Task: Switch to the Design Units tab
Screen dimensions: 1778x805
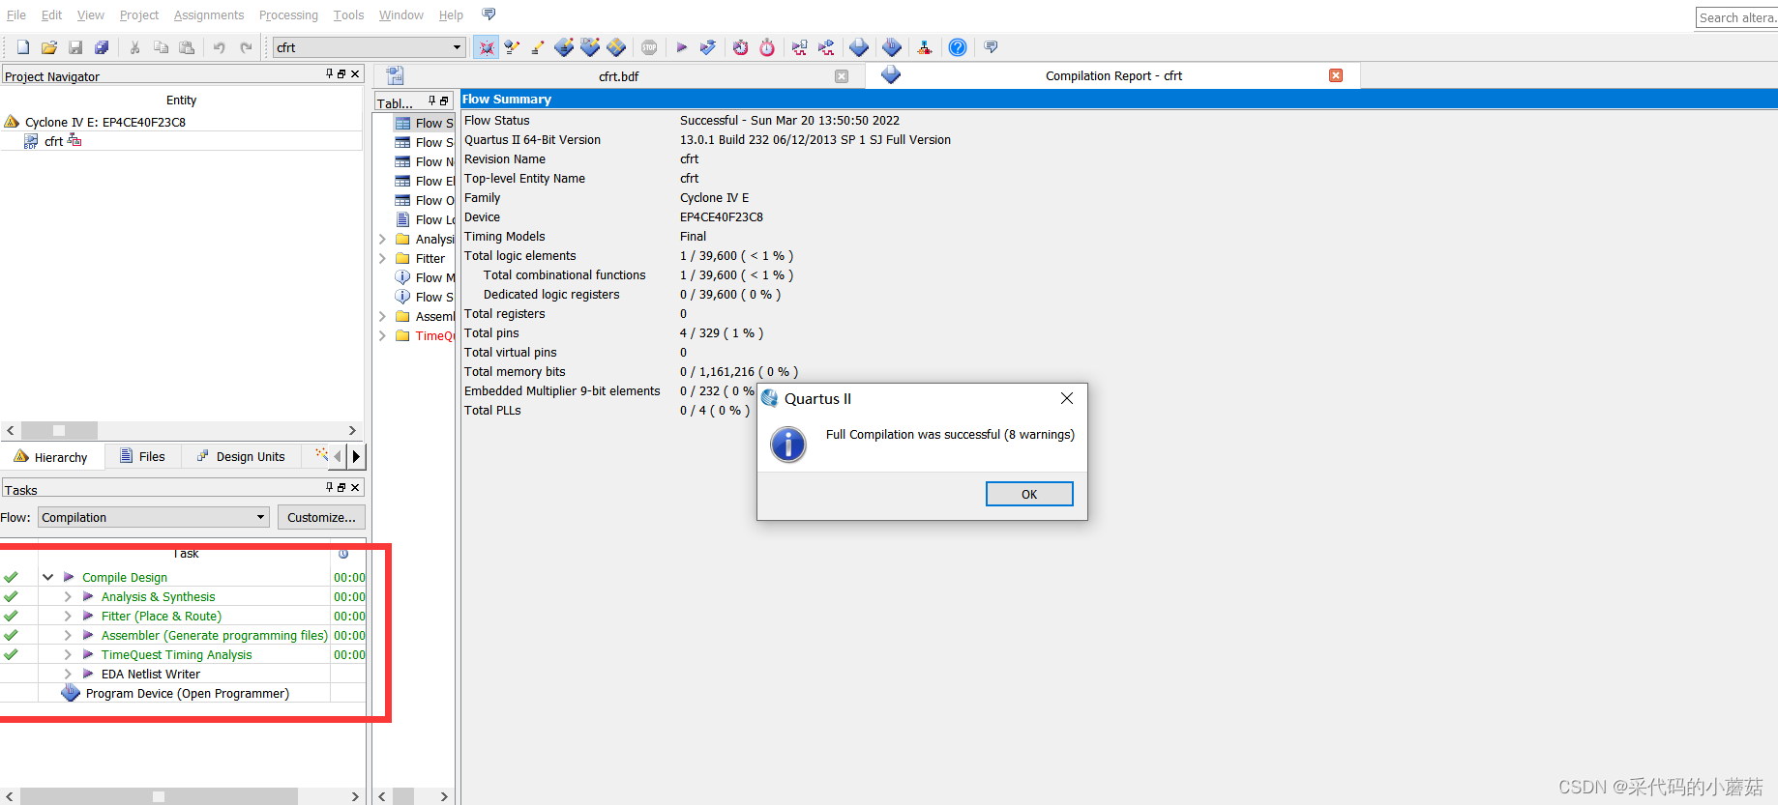Action: (x=240, y=456)
